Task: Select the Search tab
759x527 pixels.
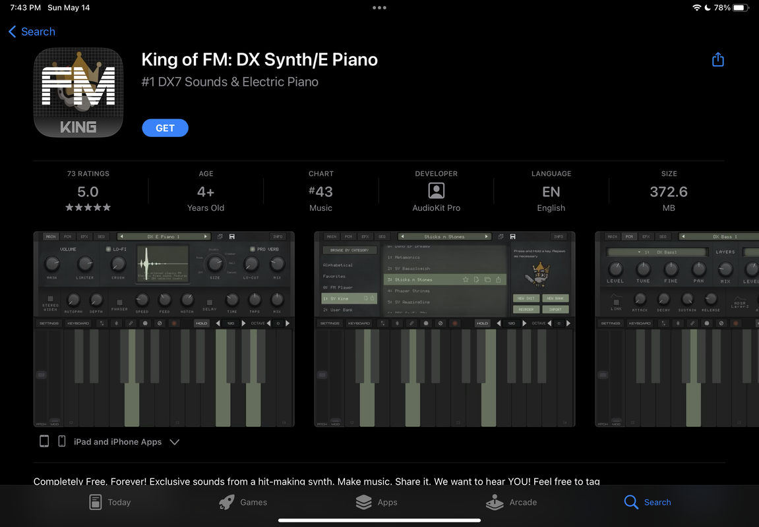Action: click(647, 502)
